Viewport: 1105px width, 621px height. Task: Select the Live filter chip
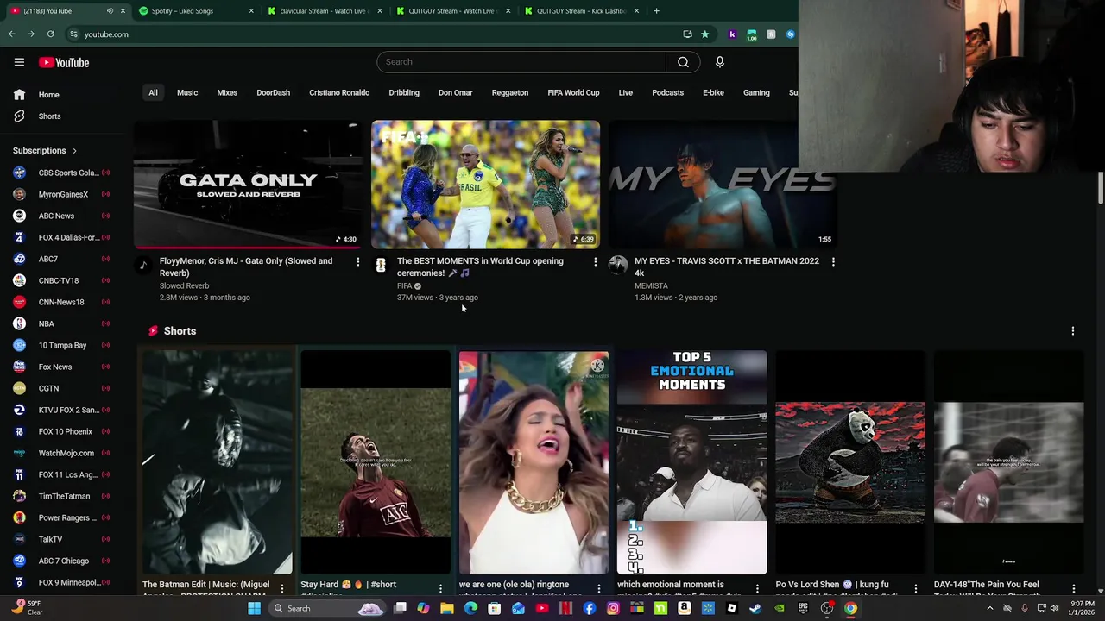(x=626, y=92)
